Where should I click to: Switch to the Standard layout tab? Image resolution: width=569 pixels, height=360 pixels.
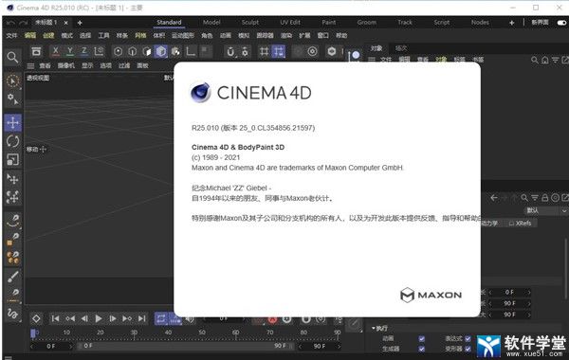pos(169,22)
